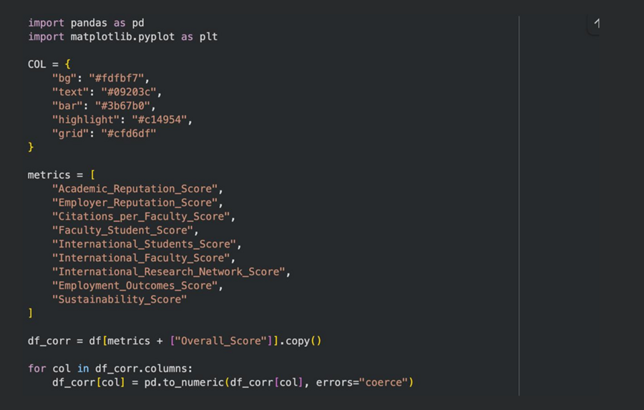Viewport: 644px width, 410px height.
Task: Click the "Faculty_Student_Score" list entry
Action: click(x=123, y=230)
